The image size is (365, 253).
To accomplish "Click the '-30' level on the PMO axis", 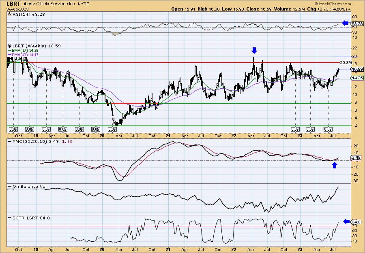I will click(355, 181).
